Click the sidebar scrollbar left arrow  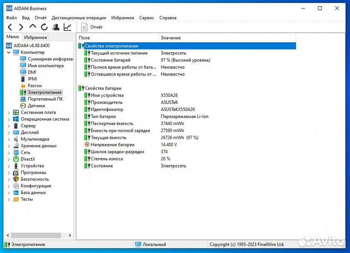pyautogui.click(x=8, y=235)
